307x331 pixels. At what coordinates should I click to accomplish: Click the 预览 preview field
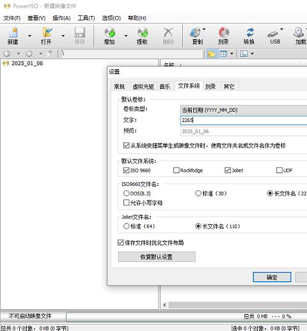pyautogui.click(x=244, y=131)
